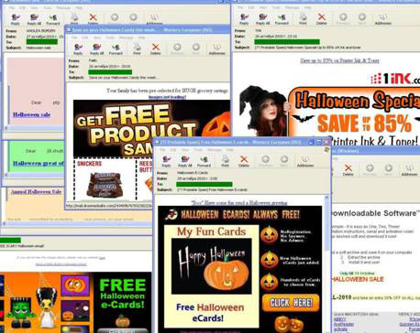Print the Free Halloween E-cards message

[x=226, y=161]
